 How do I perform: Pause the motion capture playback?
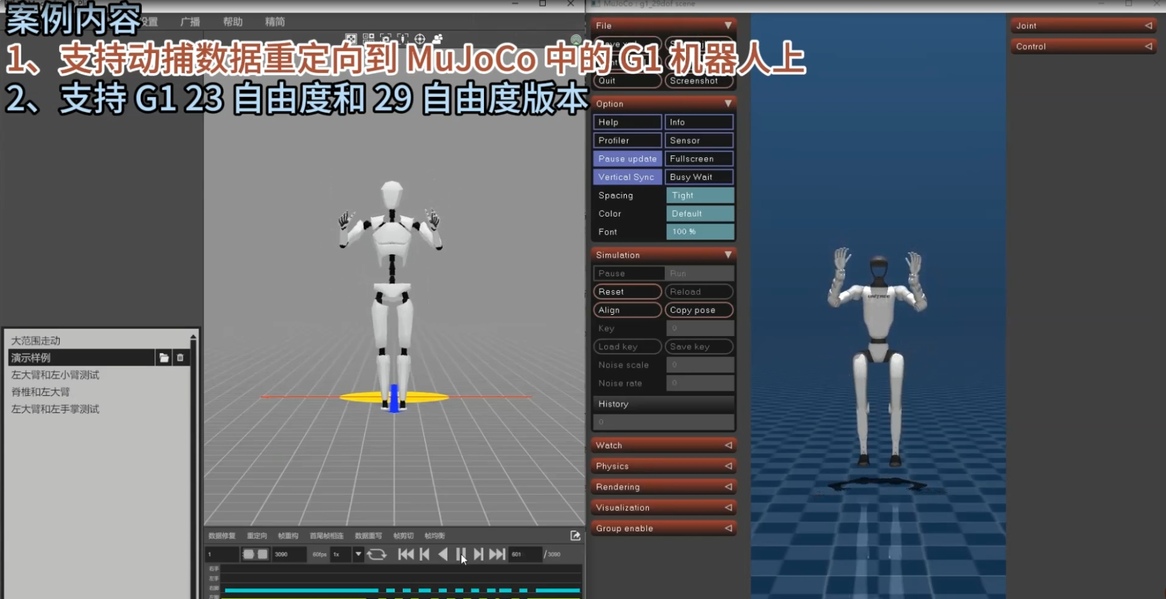[x=461, y=554]
